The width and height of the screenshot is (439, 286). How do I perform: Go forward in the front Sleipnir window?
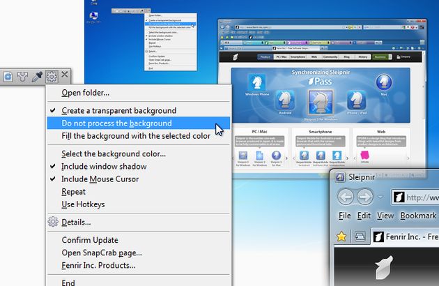pos(365,197)
